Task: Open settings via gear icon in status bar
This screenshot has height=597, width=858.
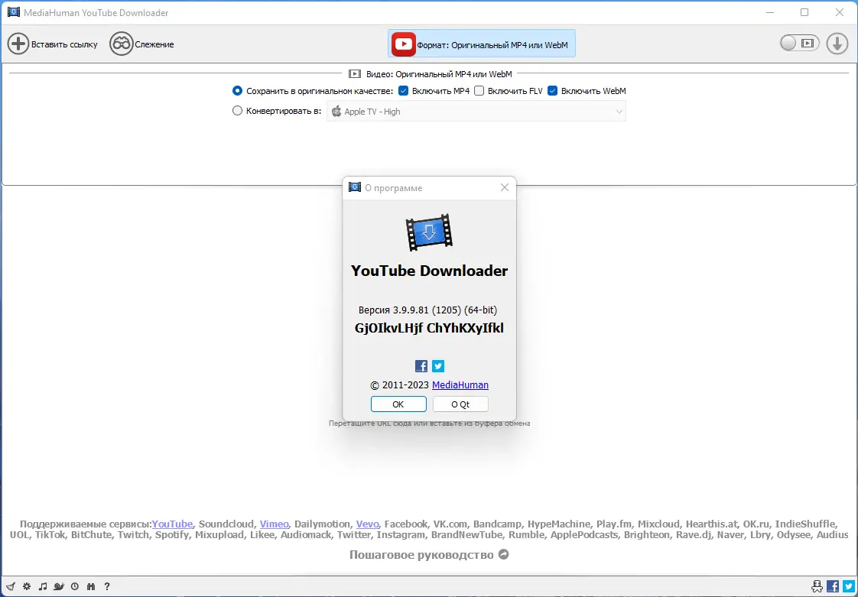Action: 26,586
